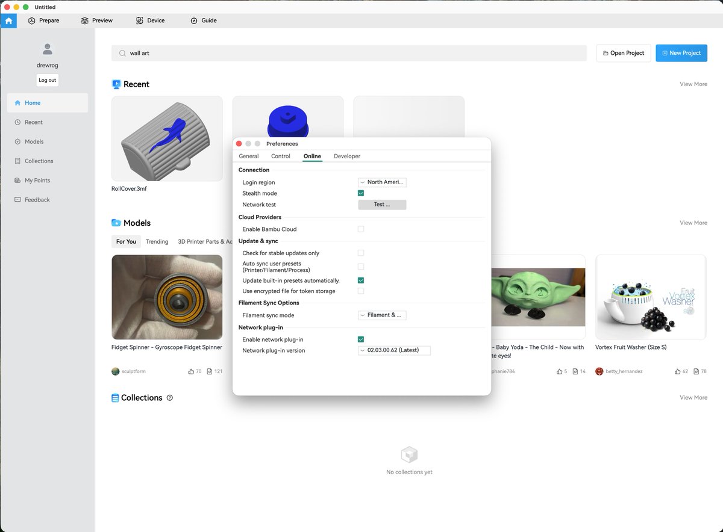This screenshot has width=723, height=532.
Task: Toggle Auto sync user presets checkbox
Action: click(361, 267)
